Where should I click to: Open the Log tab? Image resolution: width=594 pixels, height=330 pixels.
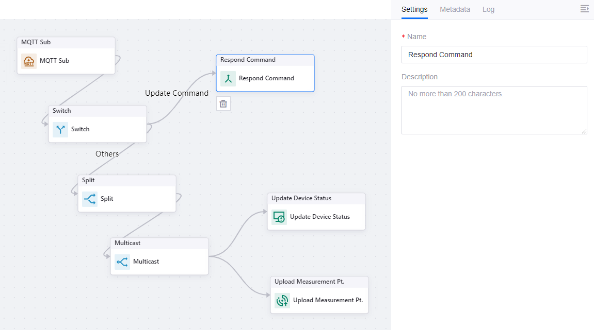click(488, 9)
